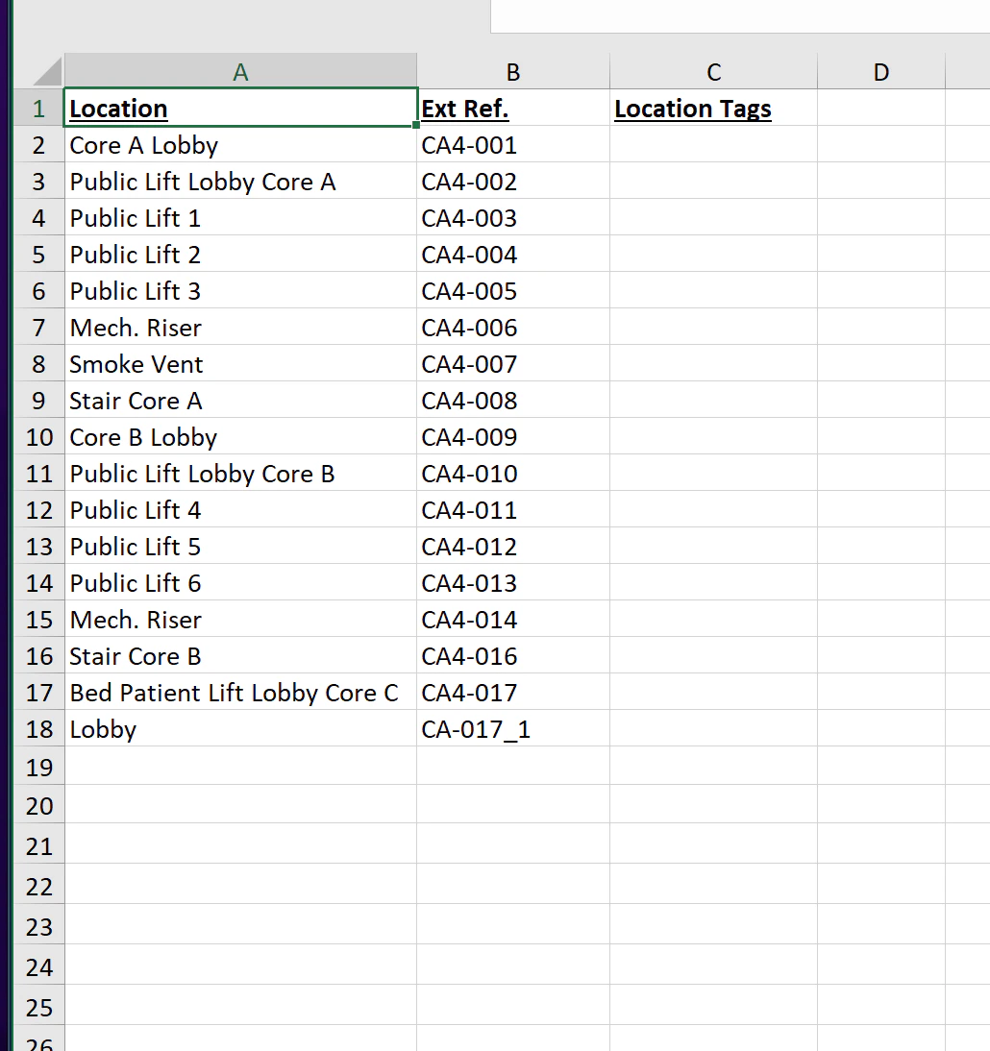The width and height of the screenshot is (990, 1051).
Task: Click cell containing CA4-016
Action: (513, 655)
